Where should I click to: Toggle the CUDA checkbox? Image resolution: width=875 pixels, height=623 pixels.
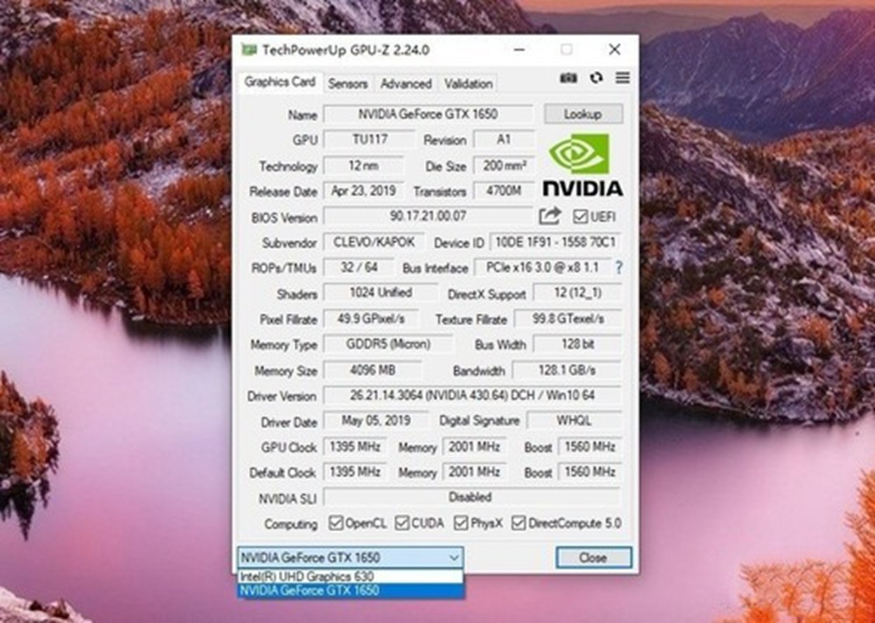[402, 523]
